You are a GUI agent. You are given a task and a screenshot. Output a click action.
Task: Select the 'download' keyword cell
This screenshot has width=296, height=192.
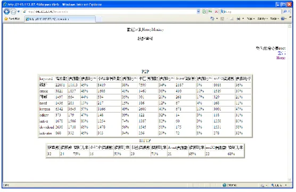(x=46, y=127)
